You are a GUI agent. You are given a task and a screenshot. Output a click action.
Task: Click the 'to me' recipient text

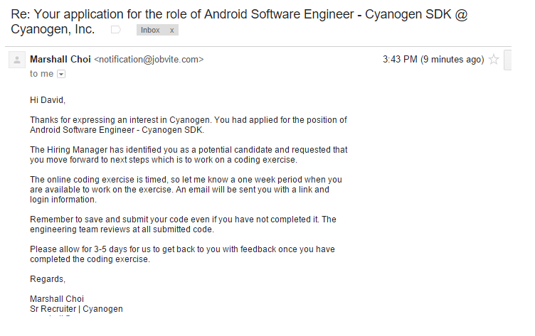click(41, 74)
